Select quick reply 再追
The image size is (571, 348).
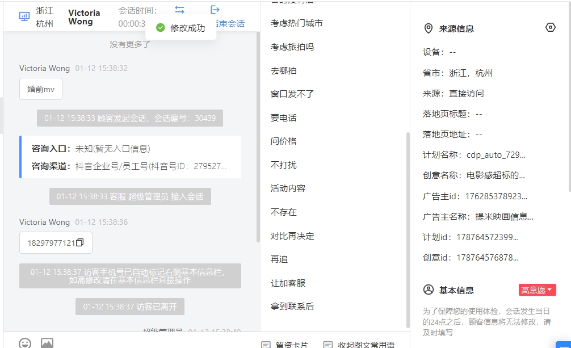(x=279, y=259)
